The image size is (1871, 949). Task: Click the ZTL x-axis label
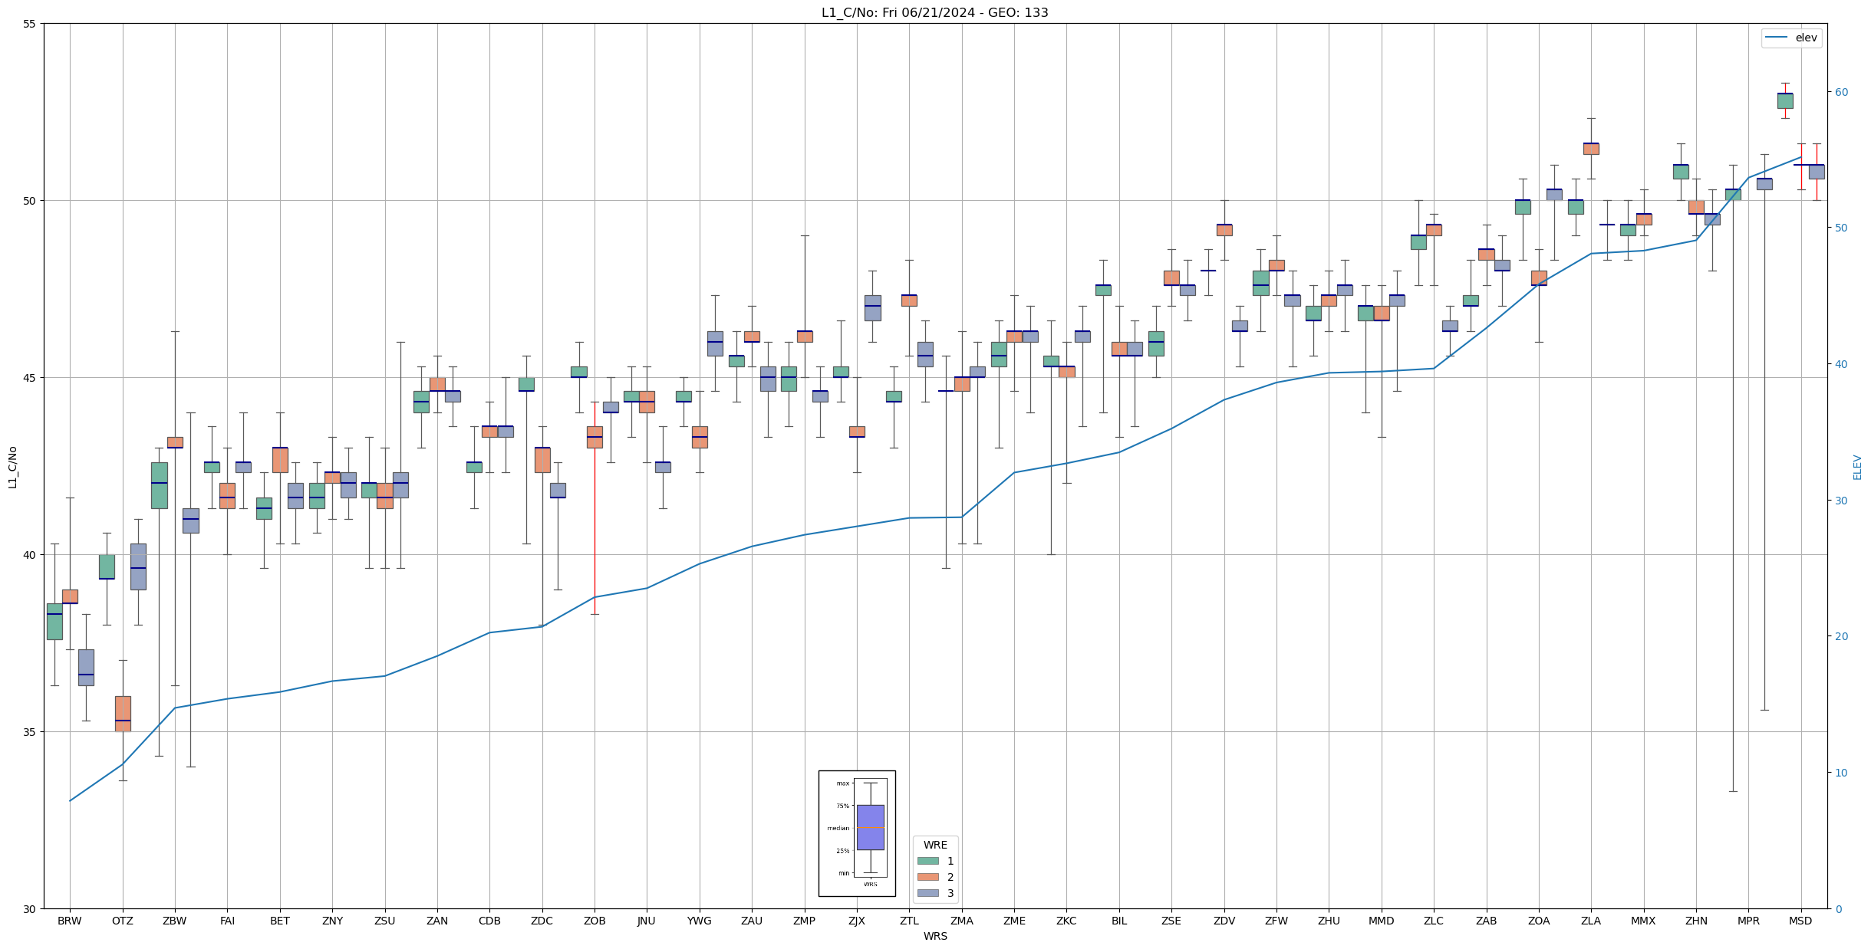coord(909,921)
